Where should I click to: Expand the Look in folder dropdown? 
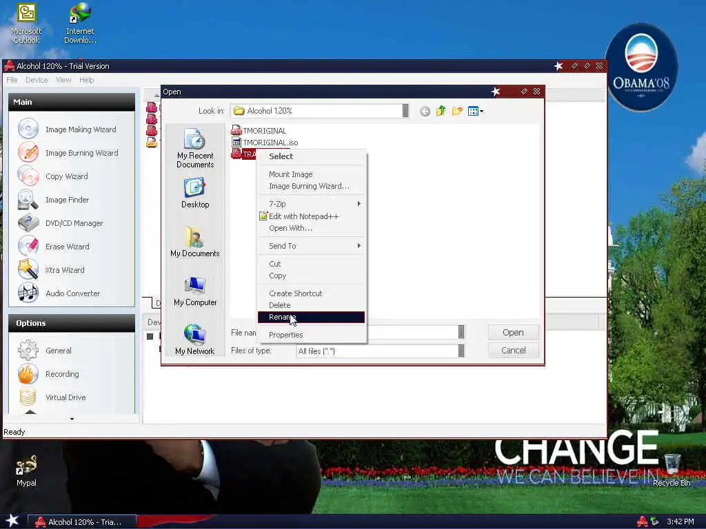(405, 111)
